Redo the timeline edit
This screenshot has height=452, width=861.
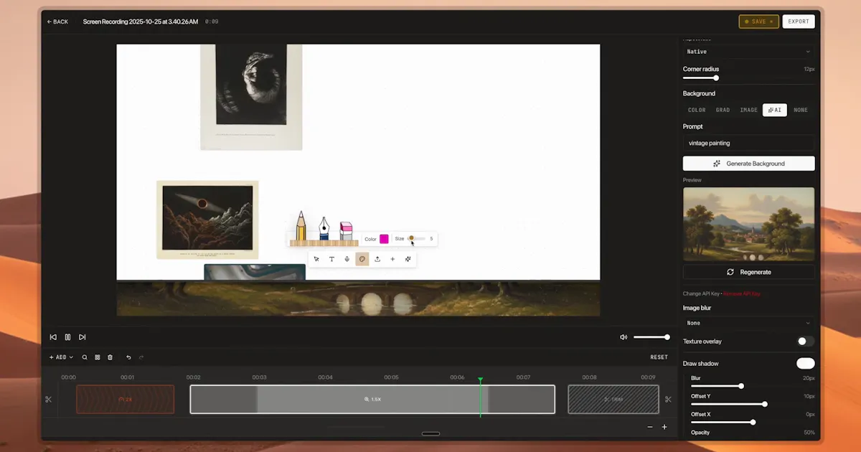141,357
